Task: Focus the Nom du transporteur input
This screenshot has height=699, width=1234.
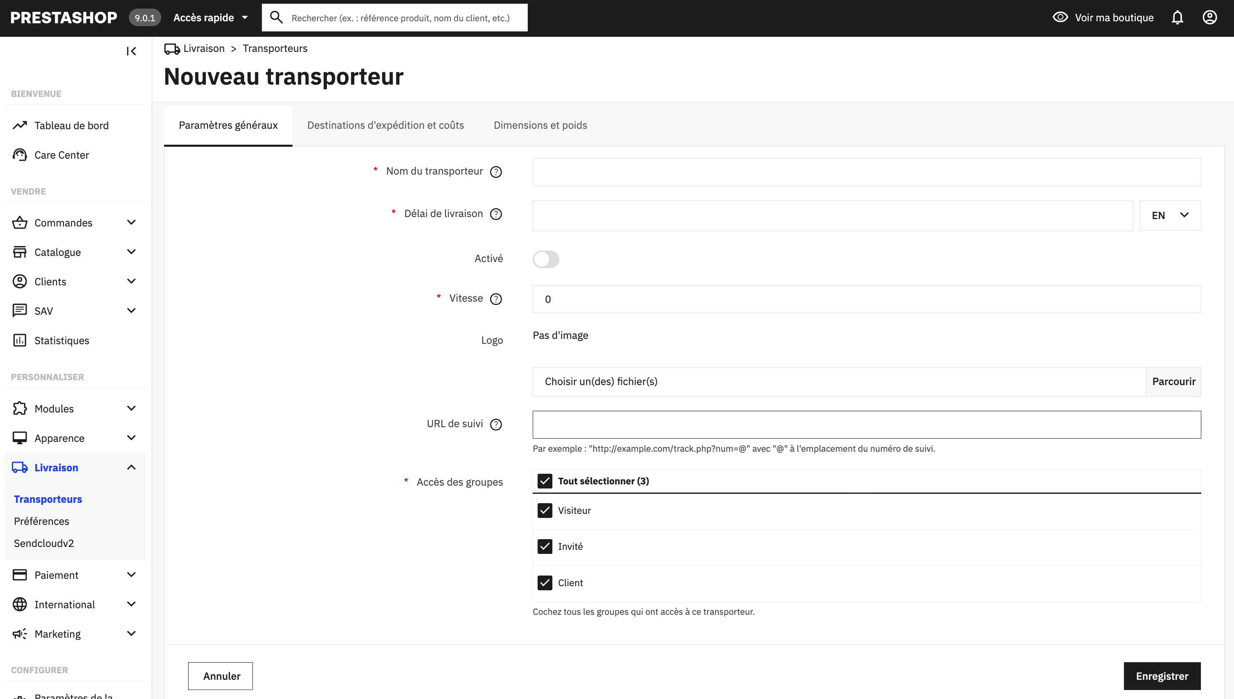Action: (x=867, y=172)
